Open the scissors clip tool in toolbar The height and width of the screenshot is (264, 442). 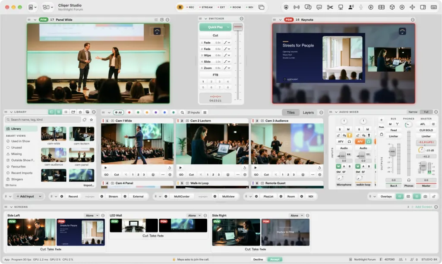pyautogui.click(x=330, y=7)
